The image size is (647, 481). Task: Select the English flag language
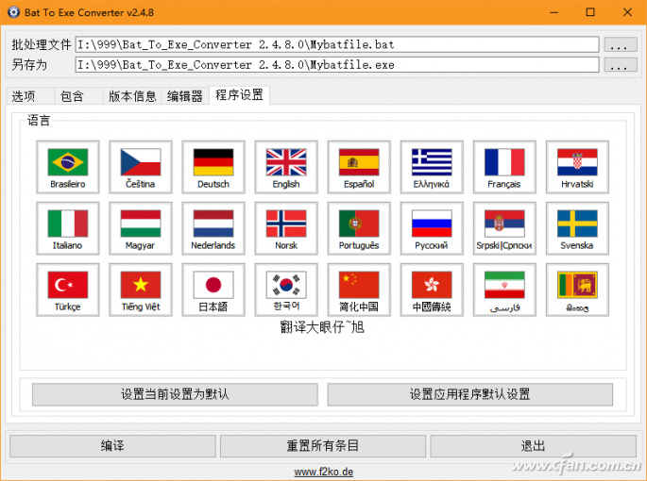(x=286, y=167)
